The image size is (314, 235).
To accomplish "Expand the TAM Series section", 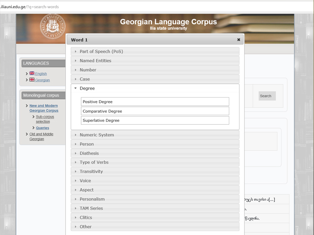I will tap(155, 208).
